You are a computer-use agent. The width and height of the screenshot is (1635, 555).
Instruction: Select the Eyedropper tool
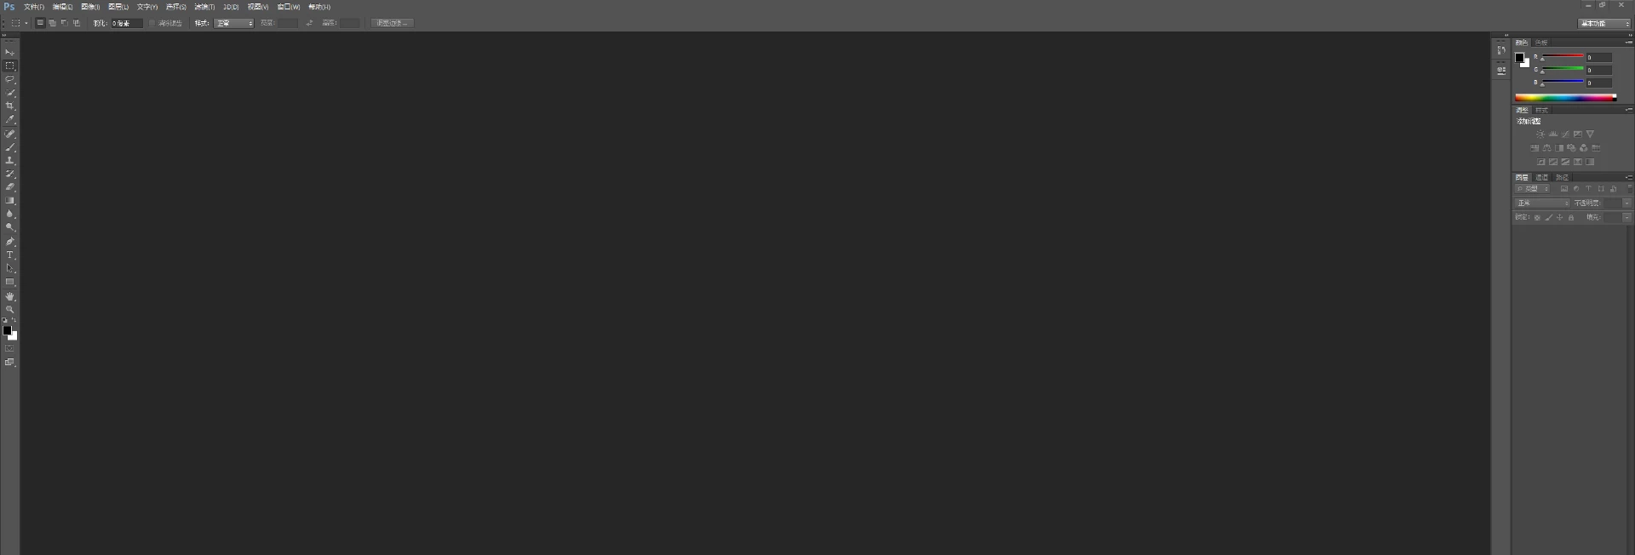tap(10, 120)
